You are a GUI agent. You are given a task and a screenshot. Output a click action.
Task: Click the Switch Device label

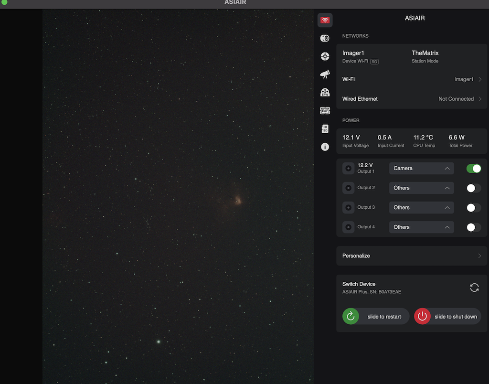point(359,284)
